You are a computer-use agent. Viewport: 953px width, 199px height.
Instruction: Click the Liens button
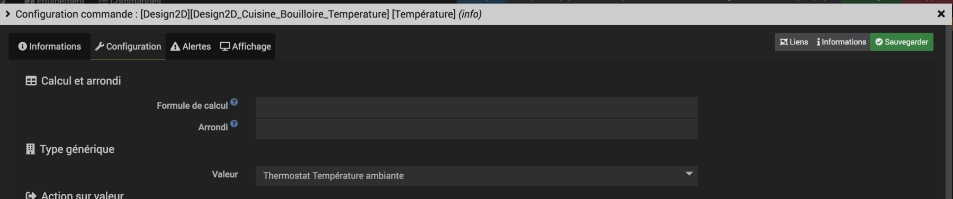(x=794, y=42)
